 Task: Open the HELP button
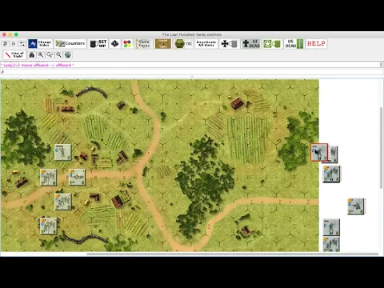click(316, 44)
